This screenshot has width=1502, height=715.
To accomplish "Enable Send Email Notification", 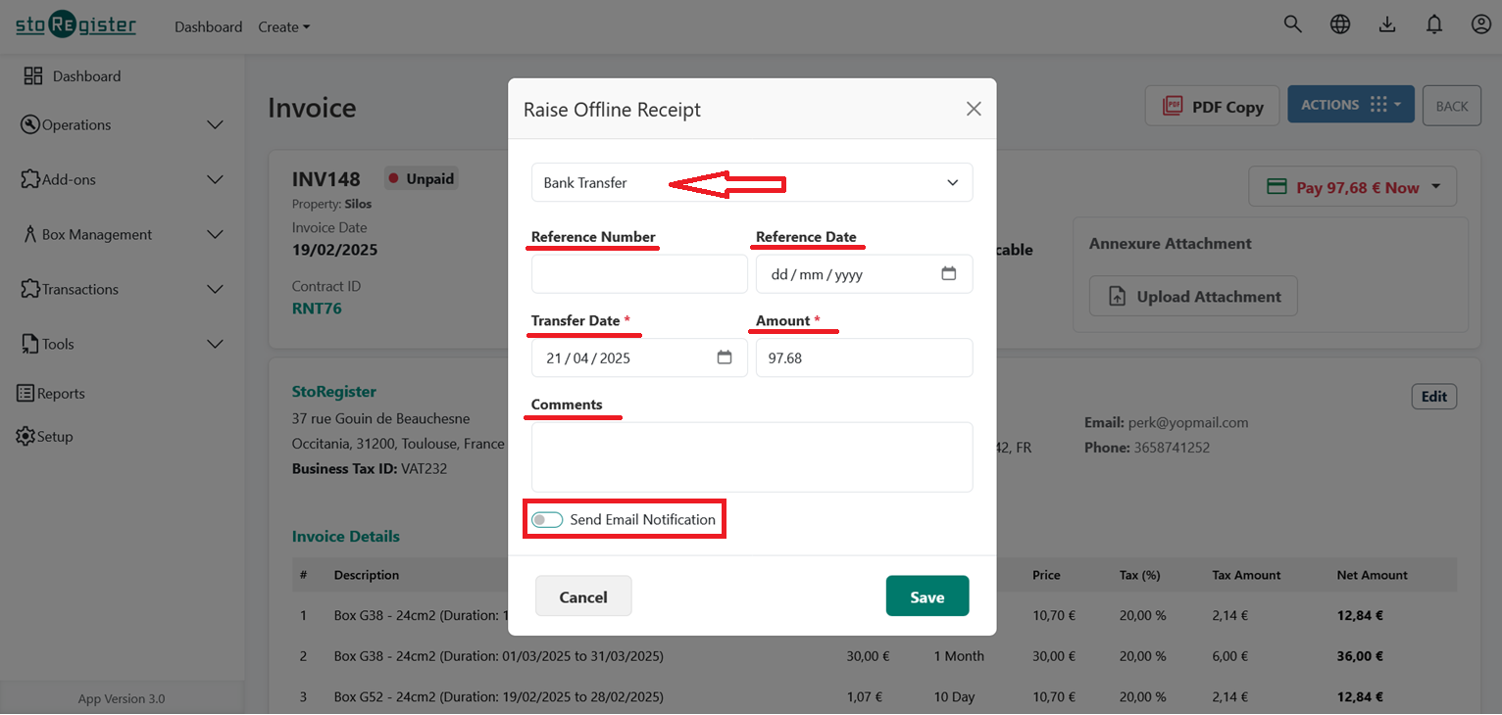I will pyautogui.click(x=547, y=519).
